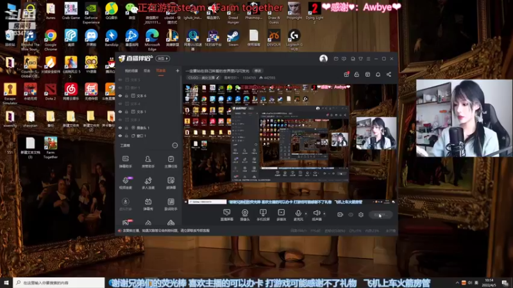The image size is (513, 288).
Task: Click the mode pill next to app logo
Action: click(x=163, y=58)
